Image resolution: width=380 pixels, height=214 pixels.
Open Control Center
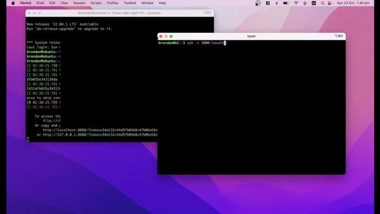point(330,3)
